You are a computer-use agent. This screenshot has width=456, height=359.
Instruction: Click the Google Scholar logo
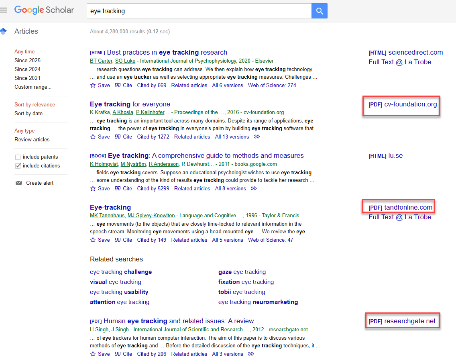point(44,10)
